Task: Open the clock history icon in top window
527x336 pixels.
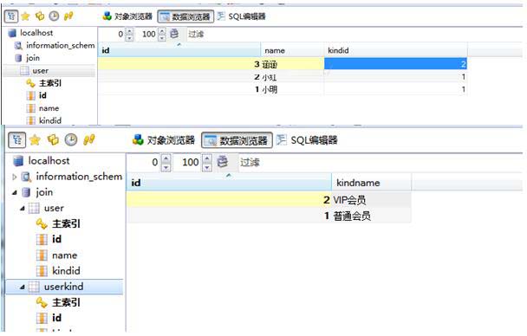Action: pos(54,16)
